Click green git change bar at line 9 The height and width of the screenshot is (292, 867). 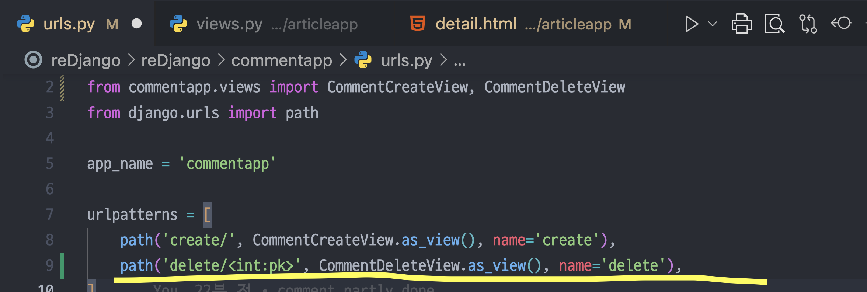click(x=62, y=266)
